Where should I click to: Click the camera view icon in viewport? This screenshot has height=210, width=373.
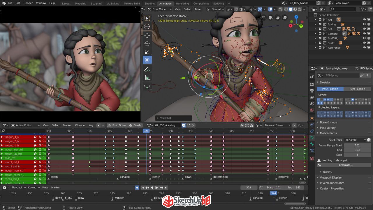[x=270, y=18]
